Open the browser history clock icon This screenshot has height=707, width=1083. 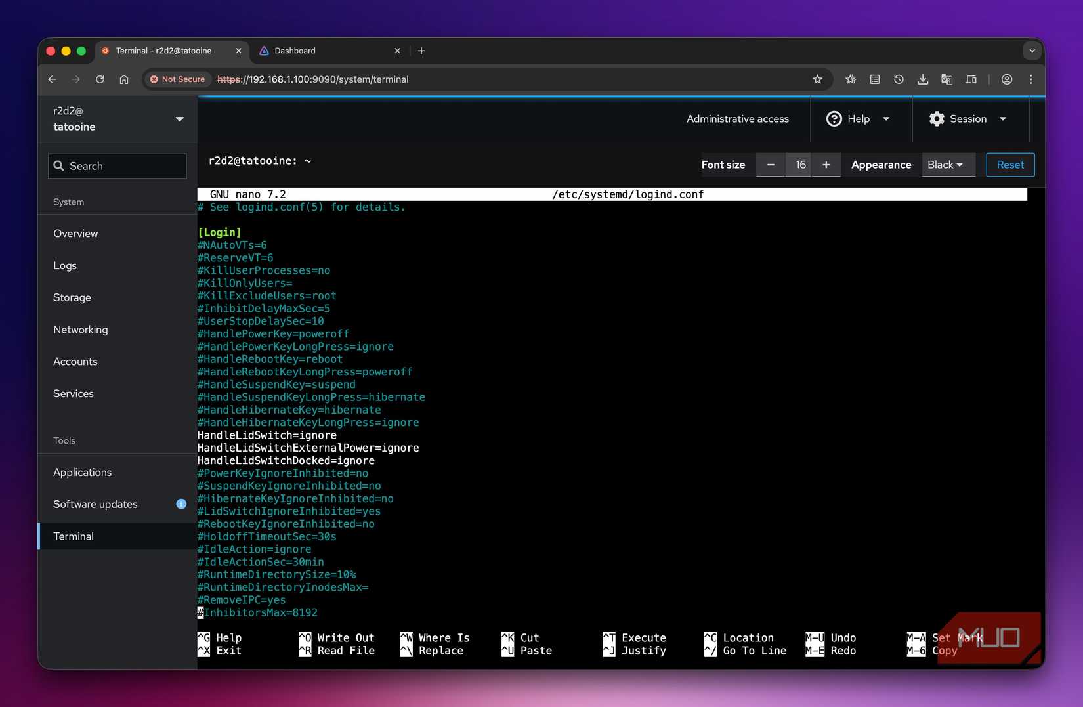pos(899,79)
